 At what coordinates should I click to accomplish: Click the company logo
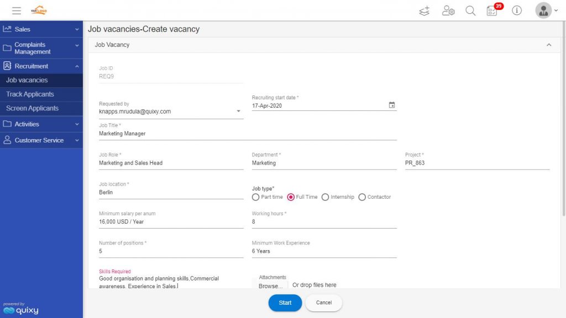tap(39, 10)
